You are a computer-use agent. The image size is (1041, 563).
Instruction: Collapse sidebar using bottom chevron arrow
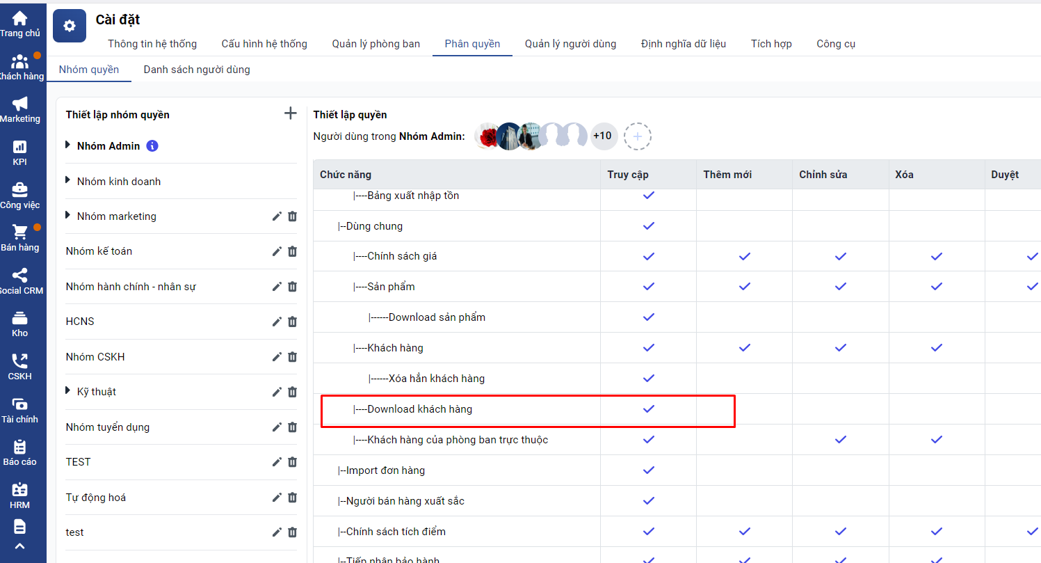pyautogui.click(x=20, y=546)
